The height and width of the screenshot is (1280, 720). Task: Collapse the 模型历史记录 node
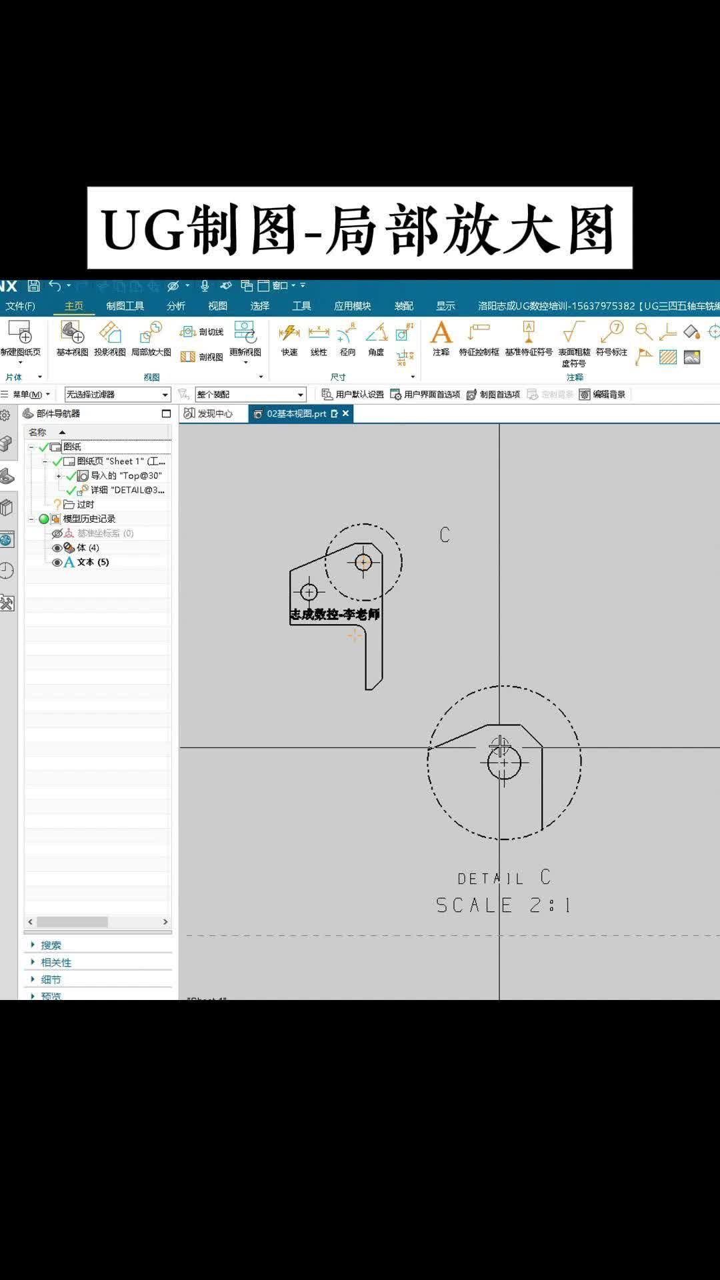coord(31,519)
